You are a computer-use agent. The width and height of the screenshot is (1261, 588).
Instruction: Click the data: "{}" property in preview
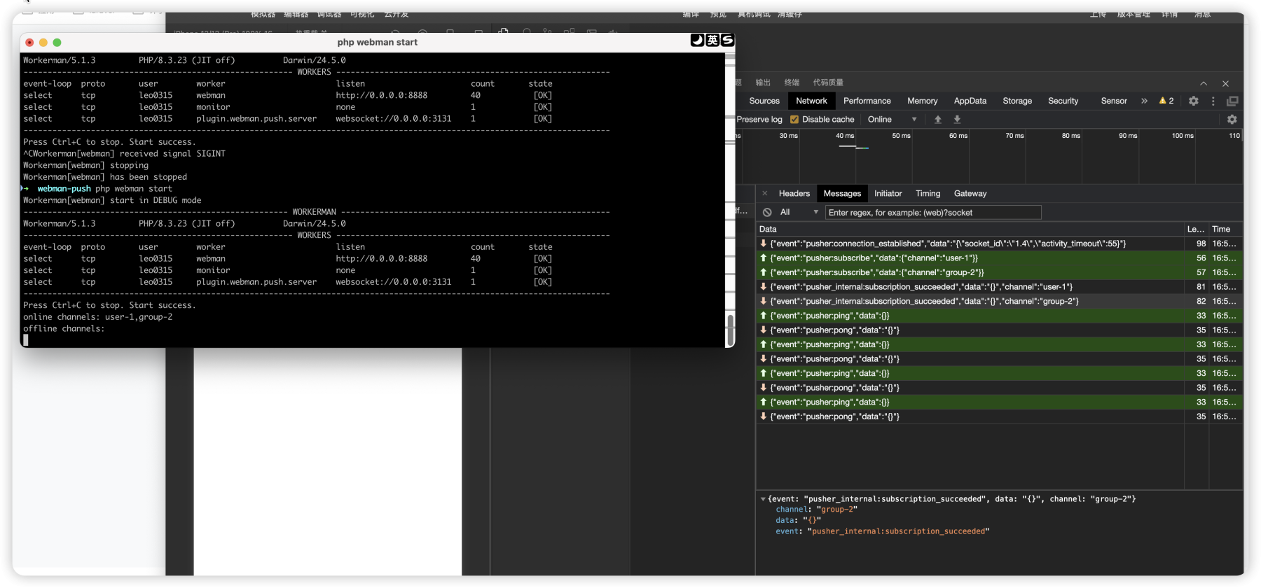point(798,520)
